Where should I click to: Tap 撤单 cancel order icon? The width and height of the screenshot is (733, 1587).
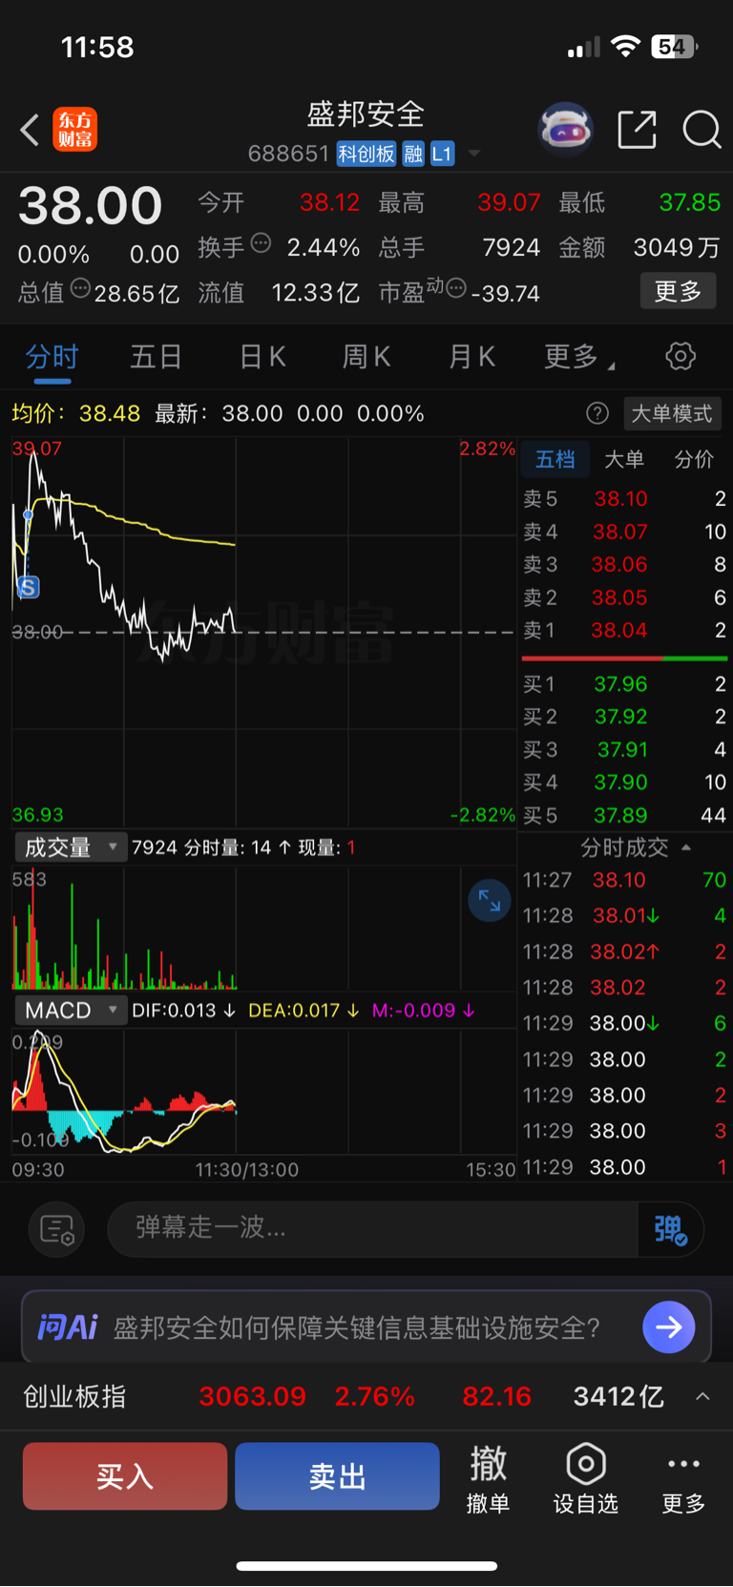[x=488, y=1478]
